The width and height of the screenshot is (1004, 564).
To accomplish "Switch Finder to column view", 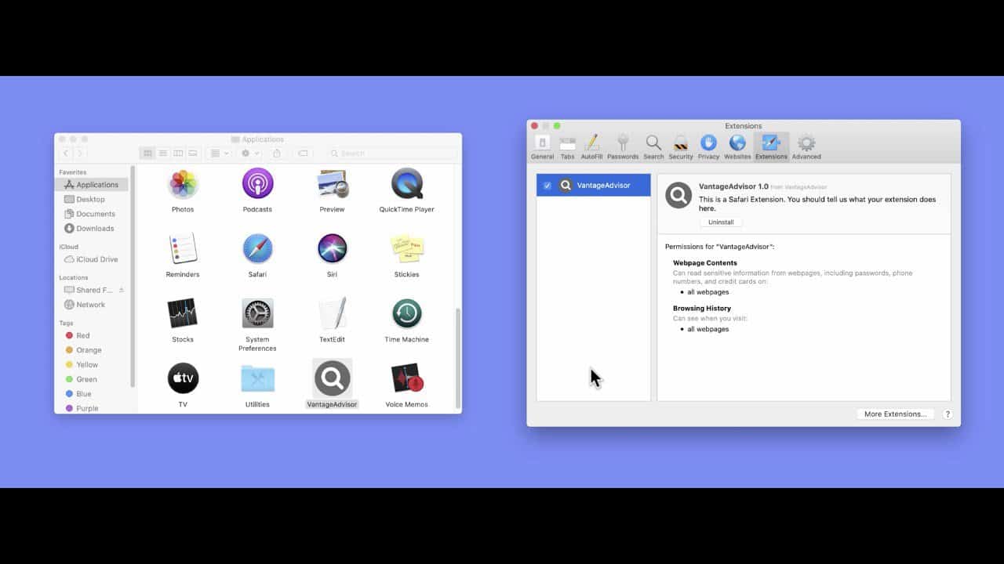I will (x=177, y=154).
